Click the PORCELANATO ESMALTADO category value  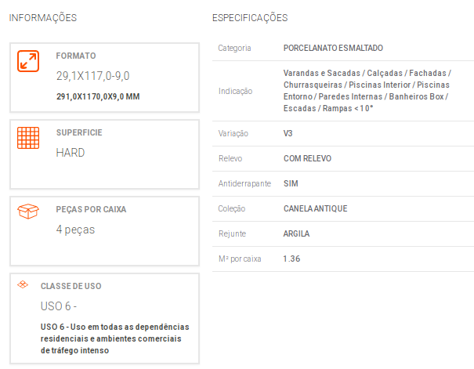tap(333, 48)
